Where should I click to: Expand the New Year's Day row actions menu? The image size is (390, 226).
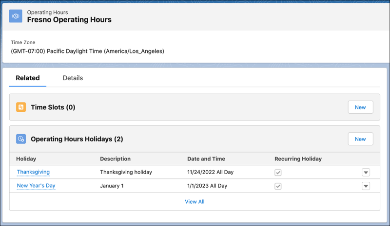pos(366,186)
